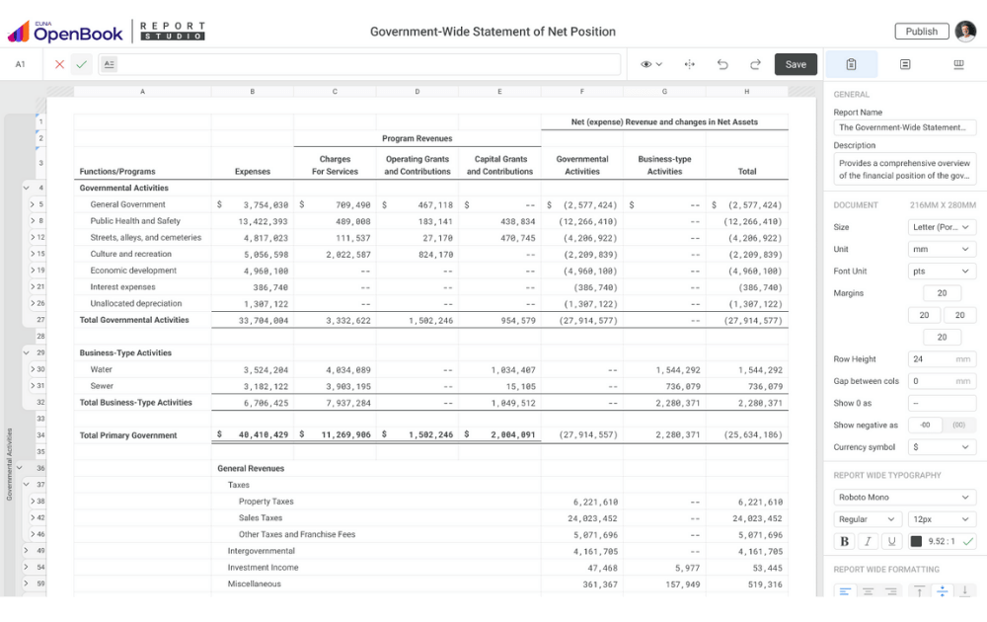Undo the last action
Viewport: 987px width, 622px height.
722,64
